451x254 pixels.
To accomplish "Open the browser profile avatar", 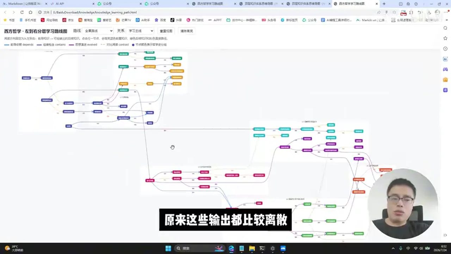I will coord(437,12).
